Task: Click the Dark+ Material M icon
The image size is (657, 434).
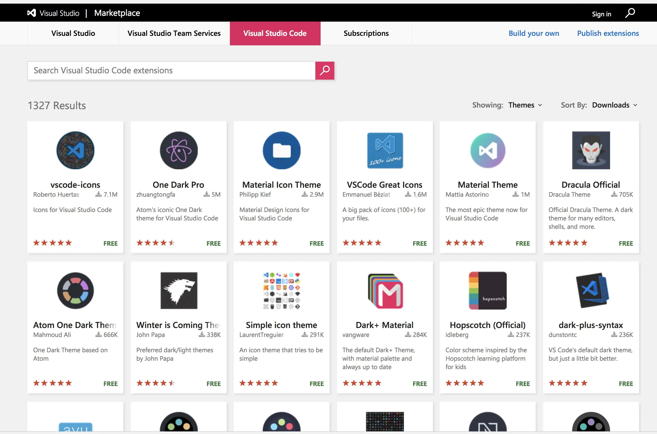Action: tap(385, 290)
